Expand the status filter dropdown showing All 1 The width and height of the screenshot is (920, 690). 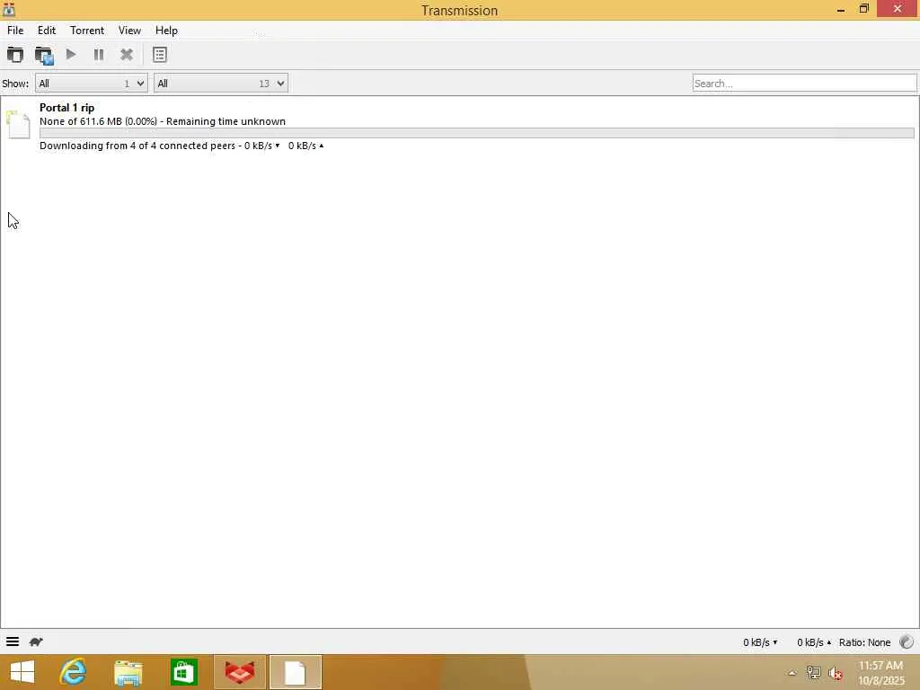click(92, 84)
